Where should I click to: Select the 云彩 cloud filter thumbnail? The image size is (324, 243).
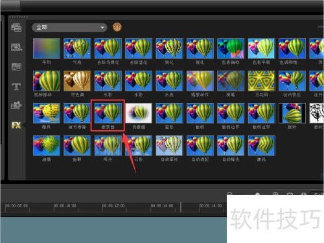click(139, 146)
